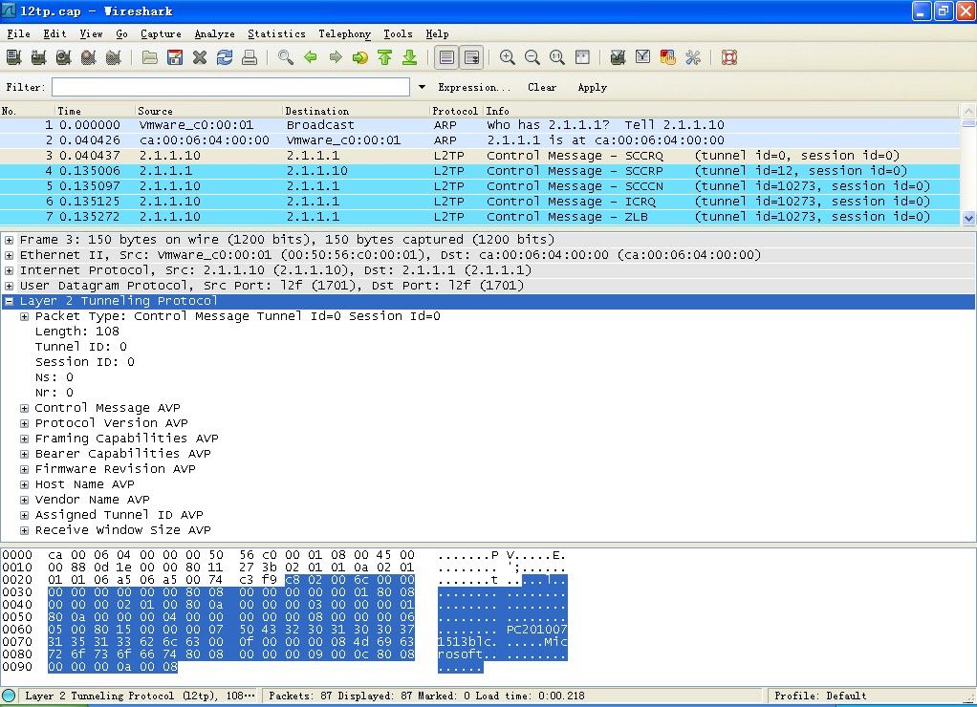Screen dimensions: 977x707
Task: Click the Zoom in icon
Action: [x=508, y=57]
